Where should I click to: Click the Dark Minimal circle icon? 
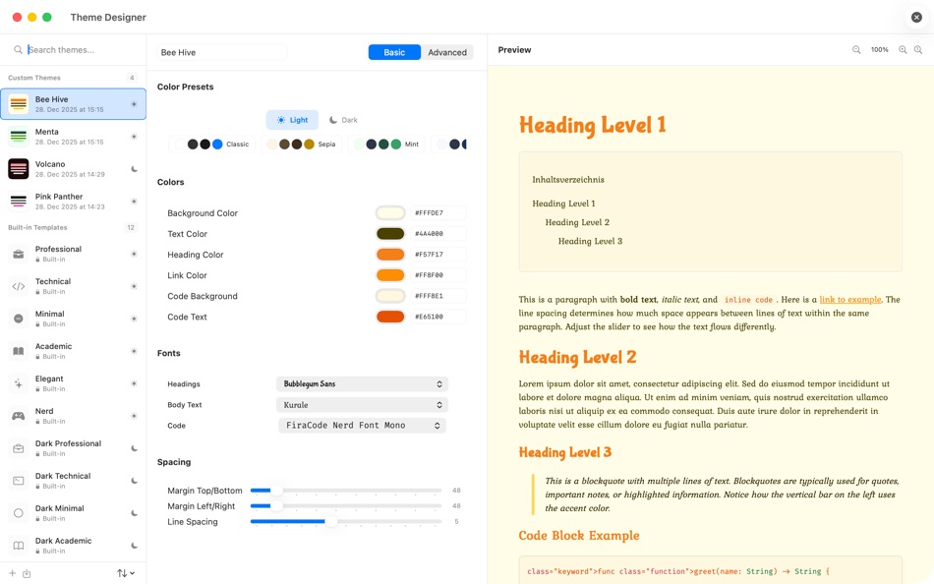(x=19, y=513)
